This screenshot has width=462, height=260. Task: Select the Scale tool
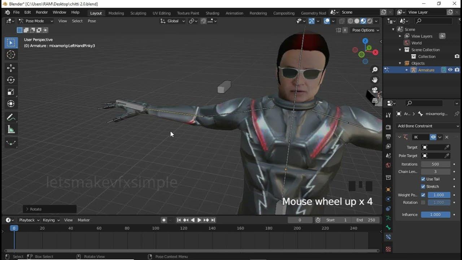click(x=11, y=92)
